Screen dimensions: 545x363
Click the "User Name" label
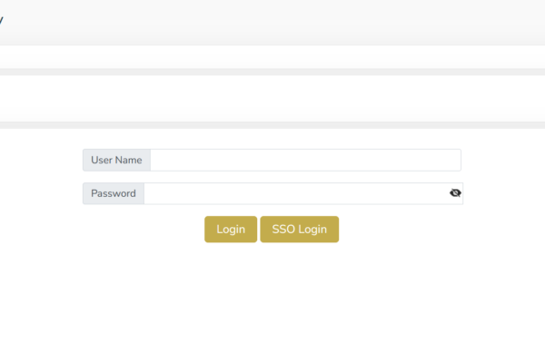pos(116,160)
